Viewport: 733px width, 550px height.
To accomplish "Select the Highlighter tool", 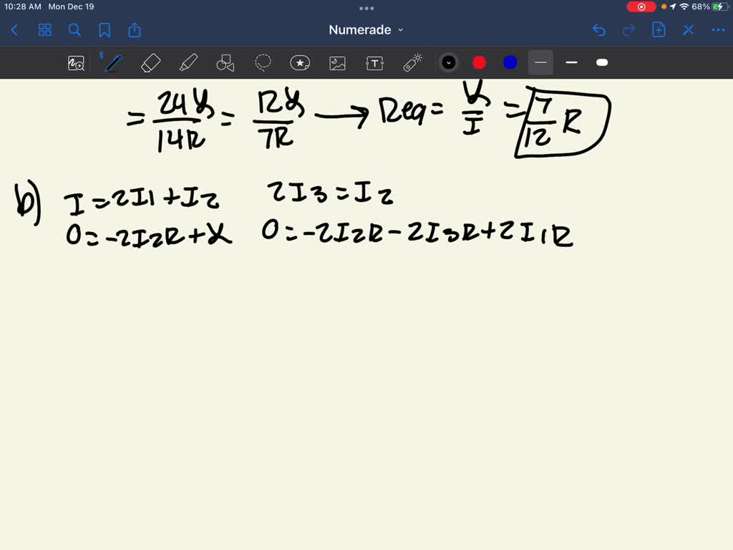I will pyautogui.click(x=188, y=63).
